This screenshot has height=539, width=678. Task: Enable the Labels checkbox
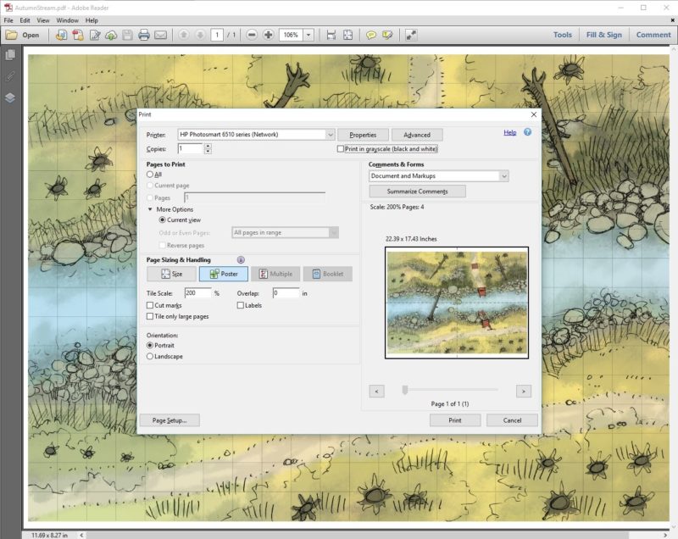(241, 305)
